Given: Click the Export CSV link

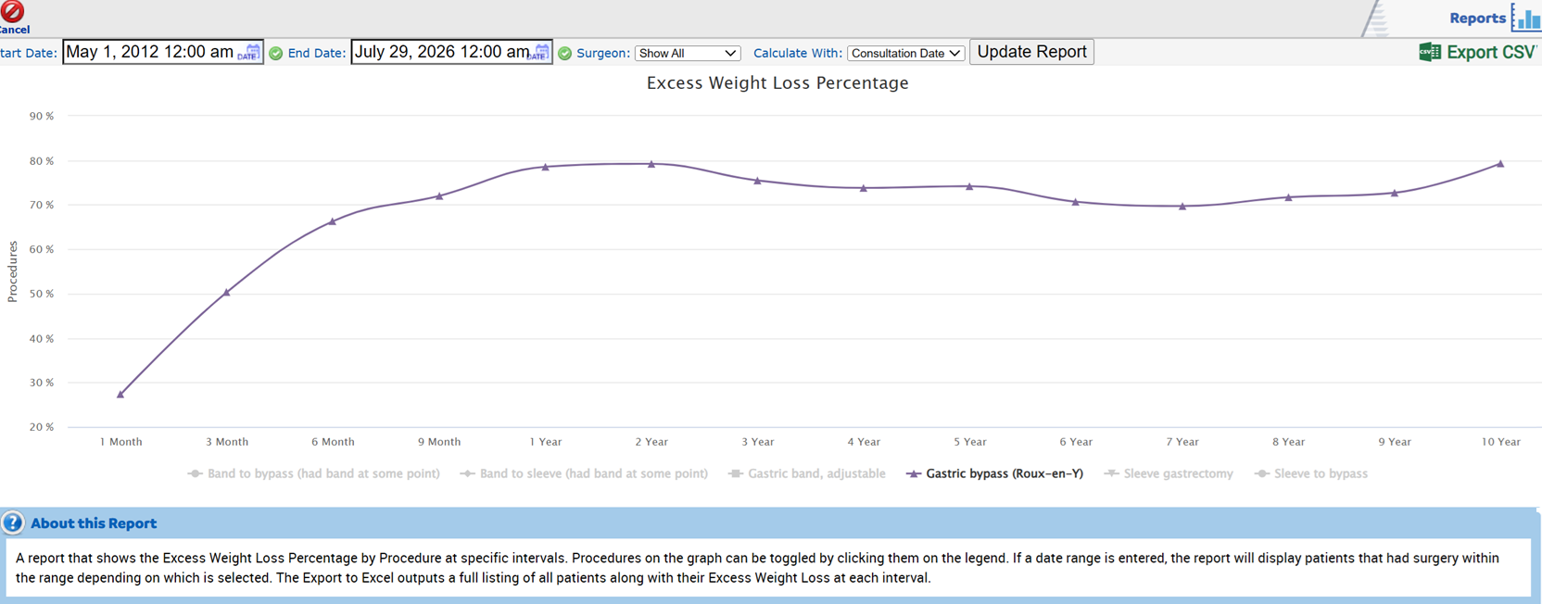Looking at the screenshot, I should pos(1491,53).
